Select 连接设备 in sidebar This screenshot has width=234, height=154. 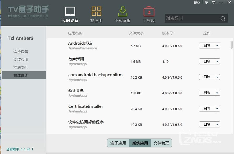pos(21,52)
